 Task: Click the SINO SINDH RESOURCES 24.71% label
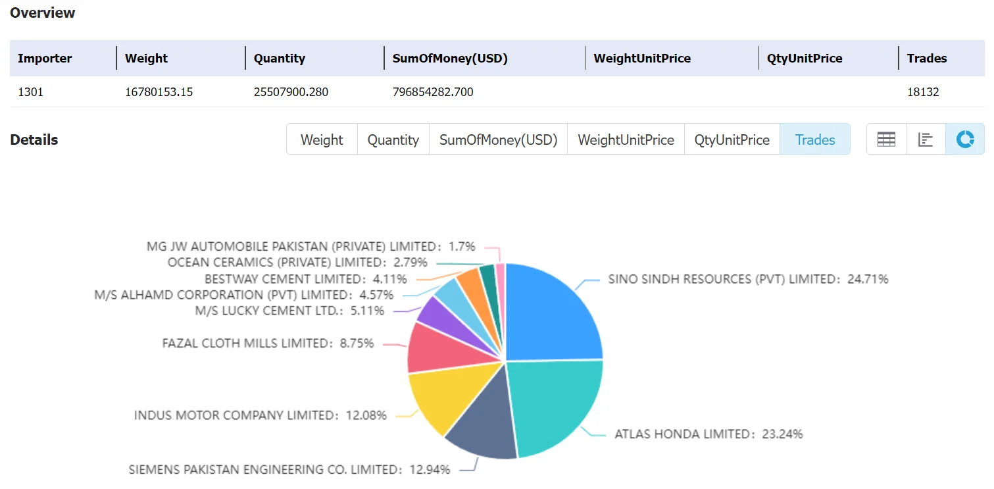[x=748, y=279]
